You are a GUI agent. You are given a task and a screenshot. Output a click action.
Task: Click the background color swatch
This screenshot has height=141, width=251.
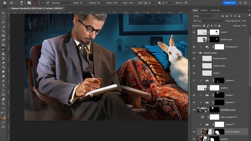point(4,117)
